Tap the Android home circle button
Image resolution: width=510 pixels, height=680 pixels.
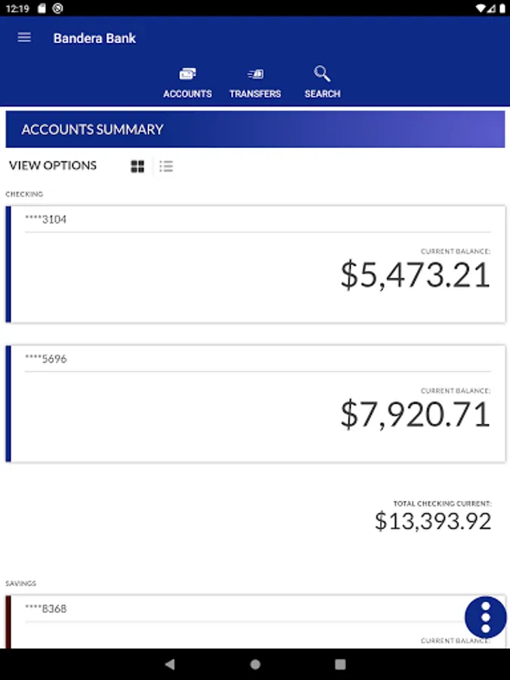click(x=255, y=664)
